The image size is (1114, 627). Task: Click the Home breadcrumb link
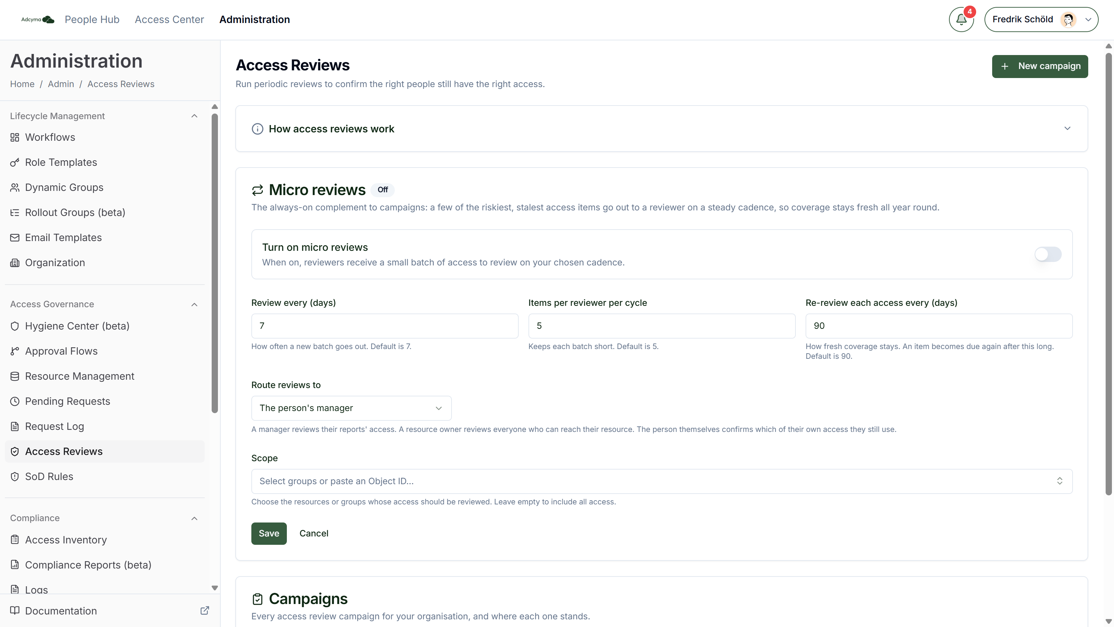22,84
